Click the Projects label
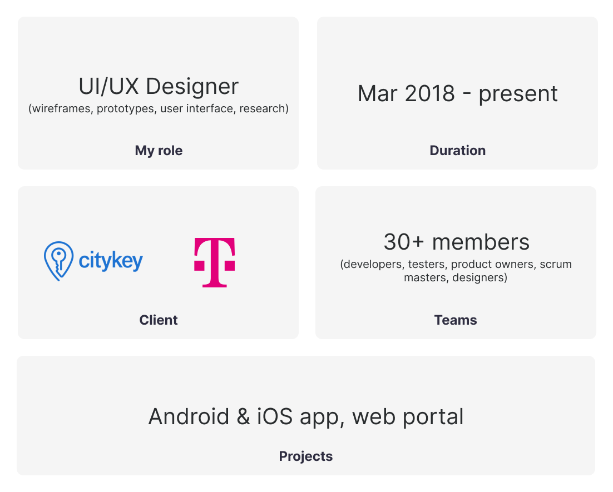 coord(306,456)
